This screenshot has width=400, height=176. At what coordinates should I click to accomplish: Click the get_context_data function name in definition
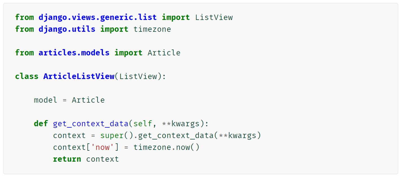[90, 124]
